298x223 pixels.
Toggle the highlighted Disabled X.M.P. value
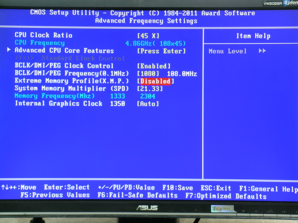tap(155, 81)
